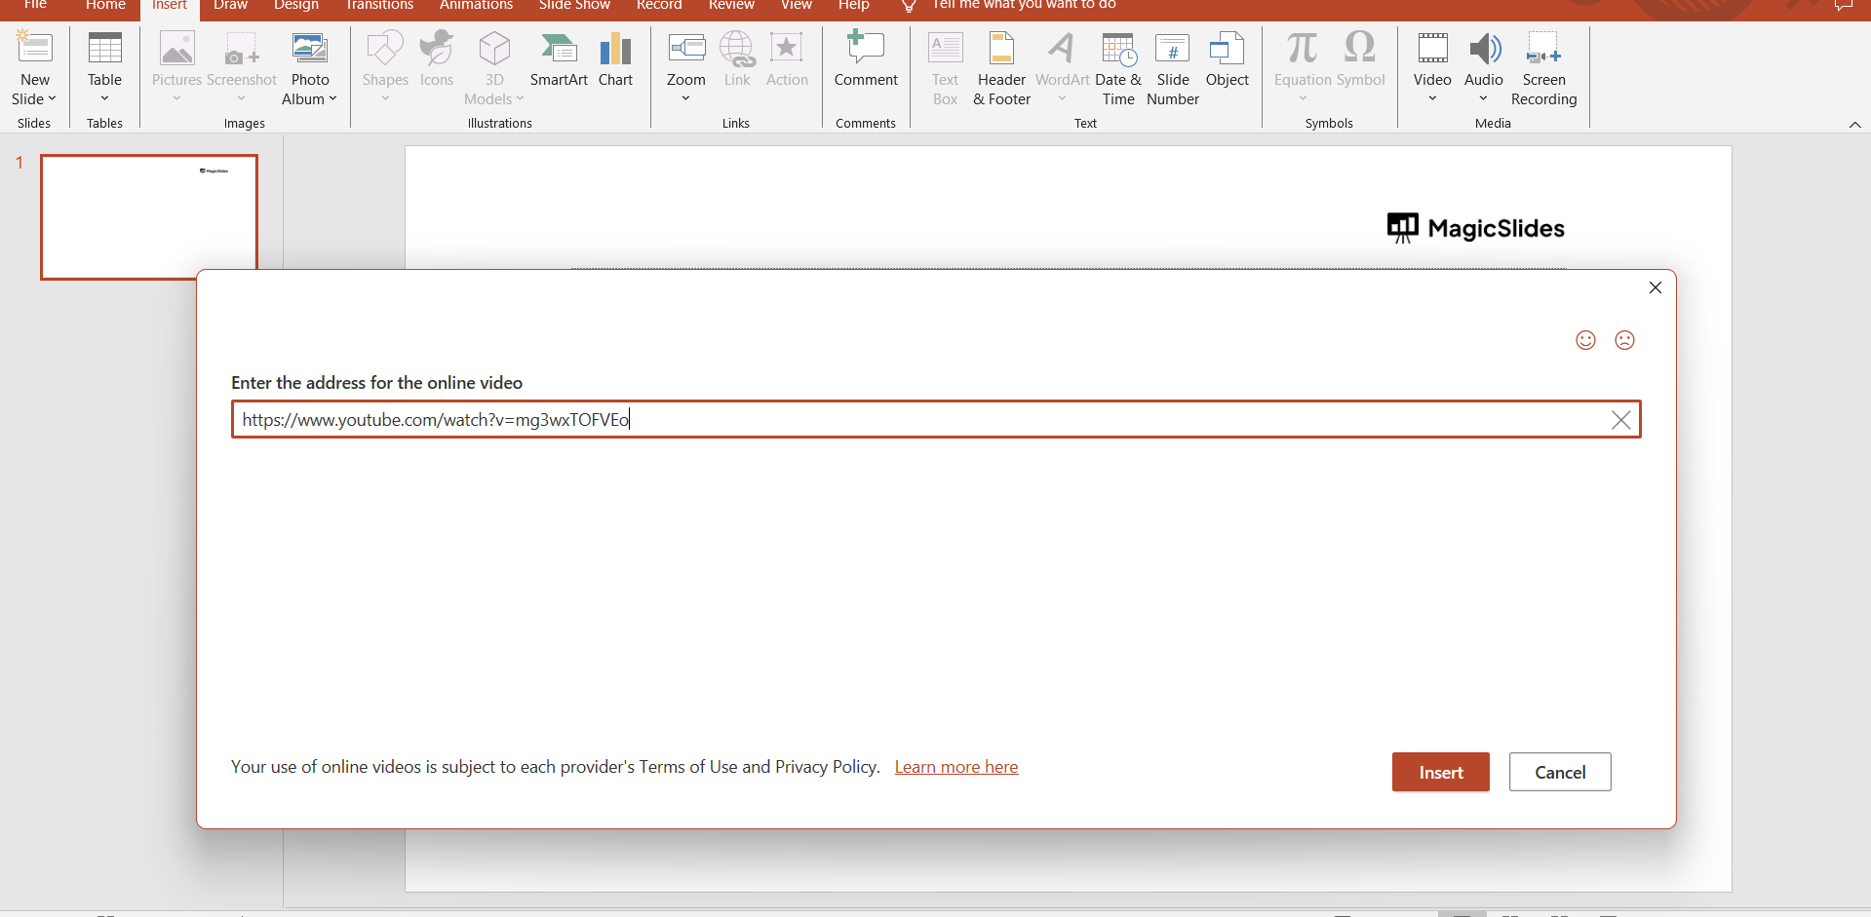Clear the video address field text

click(1620, 420)
